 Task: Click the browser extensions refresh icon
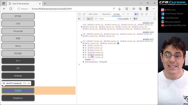point(127,9)
